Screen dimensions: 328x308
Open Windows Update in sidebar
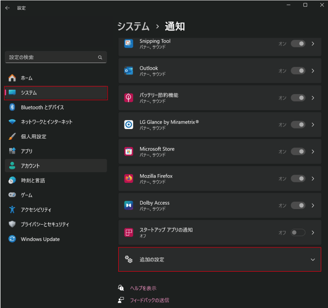40,239
